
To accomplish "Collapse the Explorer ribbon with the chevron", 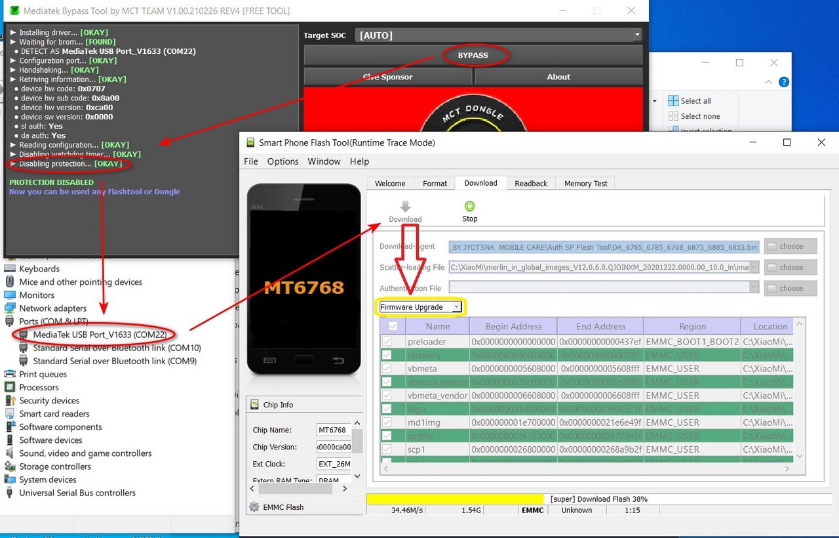I will tap(770, 82).
